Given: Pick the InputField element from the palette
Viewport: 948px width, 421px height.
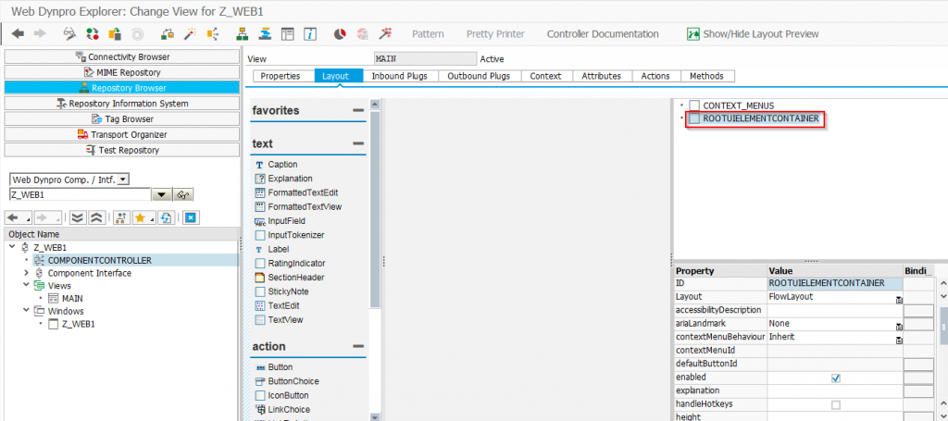Looking at the screenshot, I should [287, 221].
